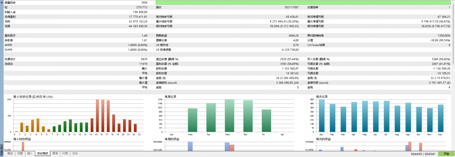
Task: Click the 交易品种 label
Action: (x=313, y=7)
